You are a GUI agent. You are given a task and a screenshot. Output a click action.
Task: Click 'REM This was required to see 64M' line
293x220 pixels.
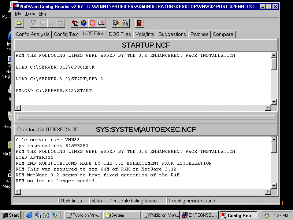[96, 169]
